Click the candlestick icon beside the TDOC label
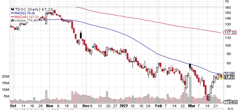 click(12, 9)
